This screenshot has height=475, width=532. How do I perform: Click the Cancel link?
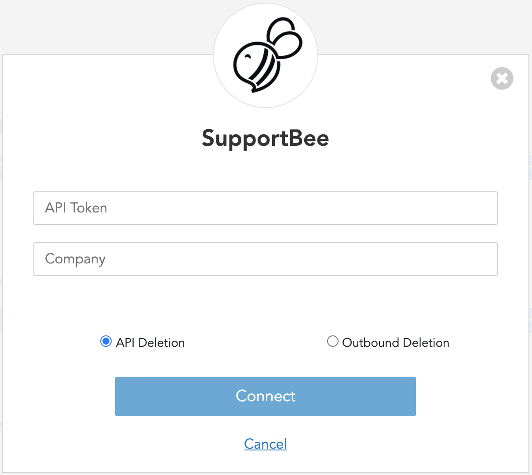point(265,444)
